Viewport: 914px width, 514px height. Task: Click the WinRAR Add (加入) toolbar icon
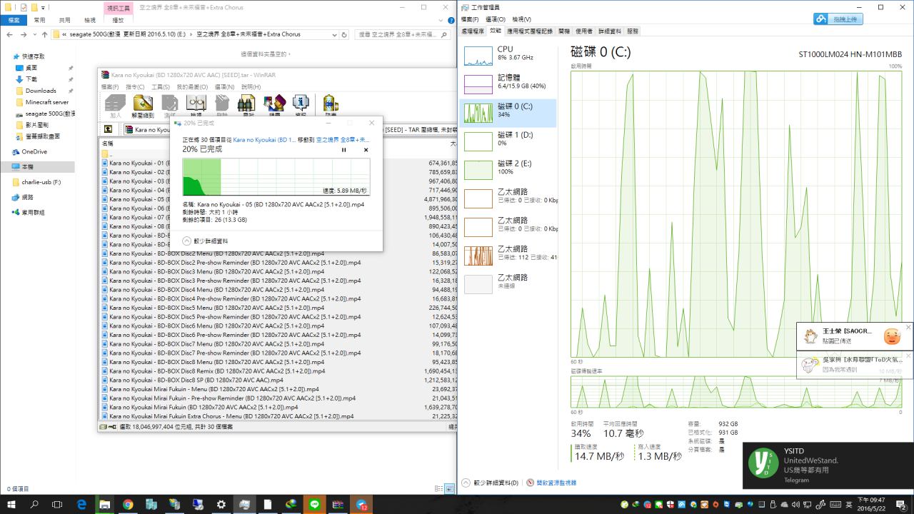115,105
